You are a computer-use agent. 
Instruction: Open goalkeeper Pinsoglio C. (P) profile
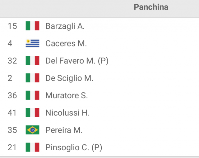[x=74, y=147]
